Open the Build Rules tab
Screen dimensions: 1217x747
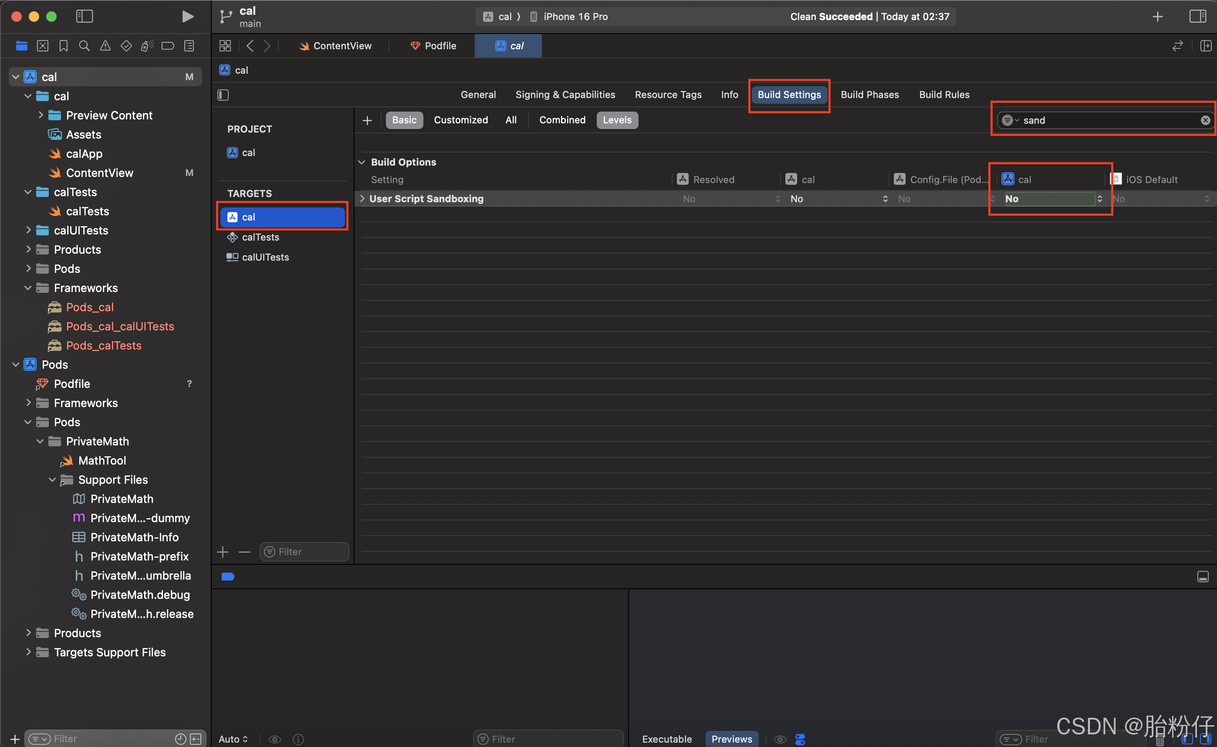pos(944,95)
